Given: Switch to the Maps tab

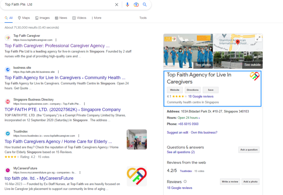Looking at the screenshot, I should (24, 18).
